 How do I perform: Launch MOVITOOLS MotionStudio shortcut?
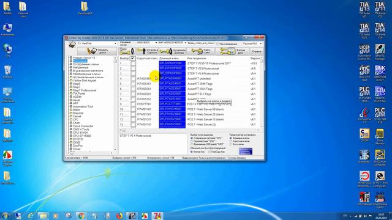tap(364, 179)
